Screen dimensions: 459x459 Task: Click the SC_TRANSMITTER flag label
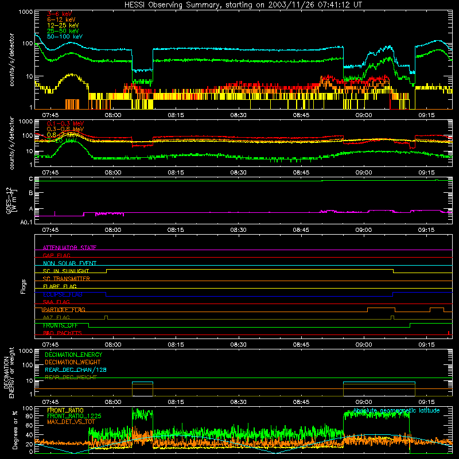66,279
